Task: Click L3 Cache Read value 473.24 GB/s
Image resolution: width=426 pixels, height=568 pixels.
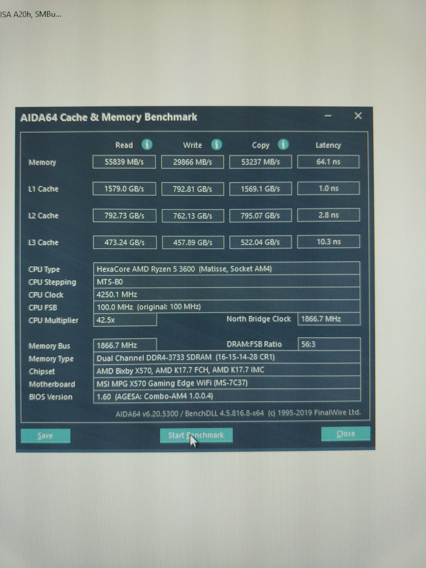Action: pos(125,242)
